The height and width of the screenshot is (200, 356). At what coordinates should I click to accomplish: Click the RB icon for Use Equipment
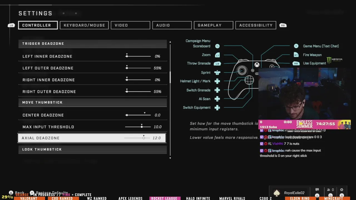point(296,63)
